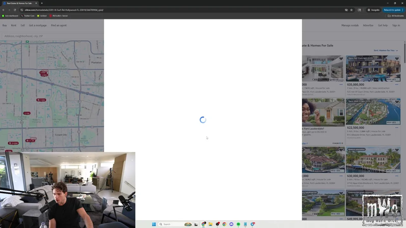Open $22,500,000 listing aerial photo
This screenshot has width=406, height=228.
pos(373,112)
